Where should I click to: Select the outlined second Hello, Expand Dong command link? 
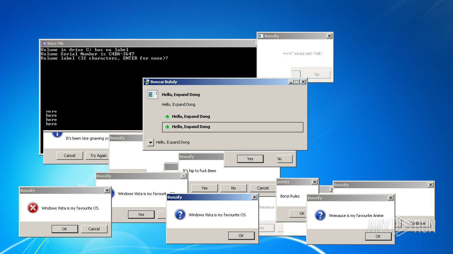[233, 127]
